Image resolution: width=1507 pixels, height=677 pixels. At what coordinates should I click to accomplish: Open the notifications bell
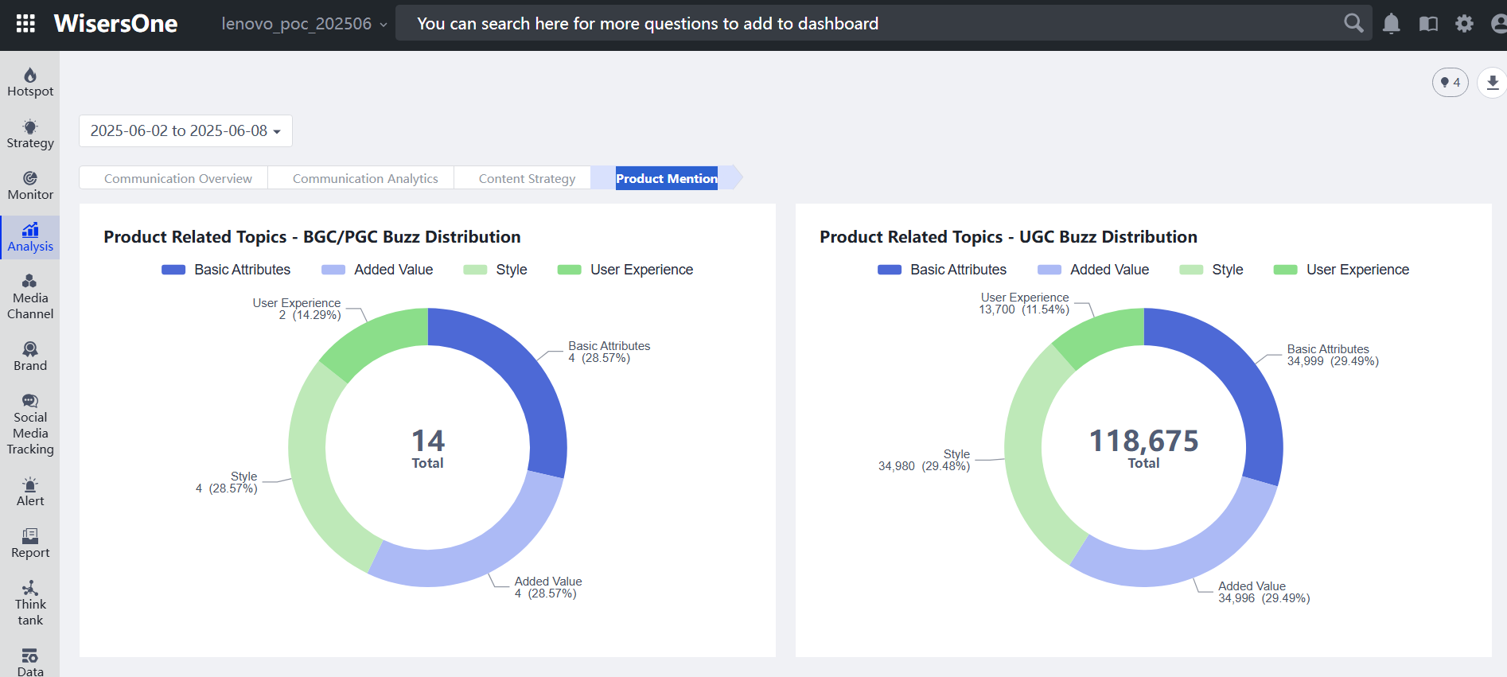coord(1391,24)
